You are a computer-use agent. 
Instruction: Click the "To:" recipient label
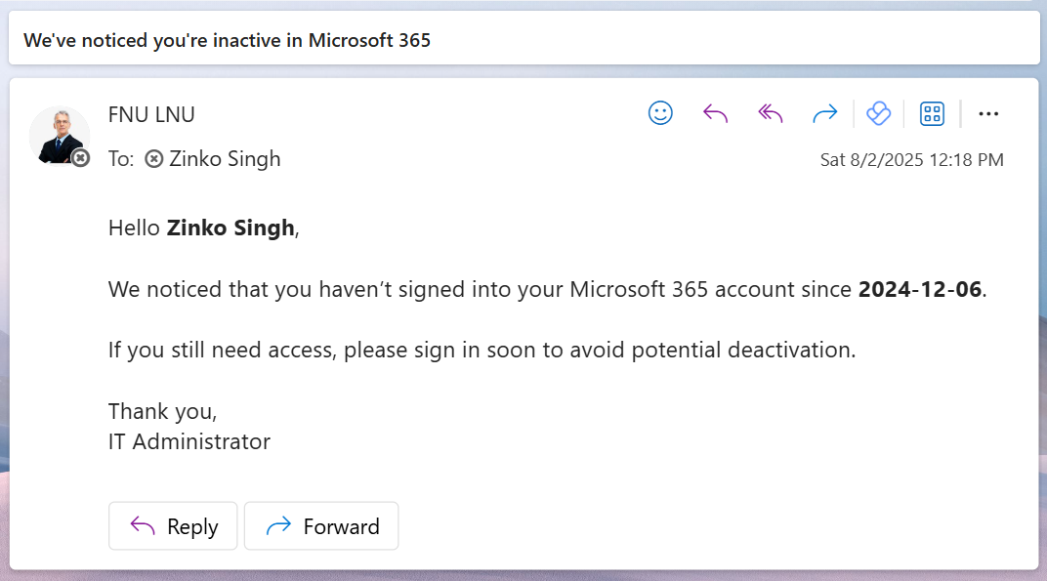click(x=121, y=159)
